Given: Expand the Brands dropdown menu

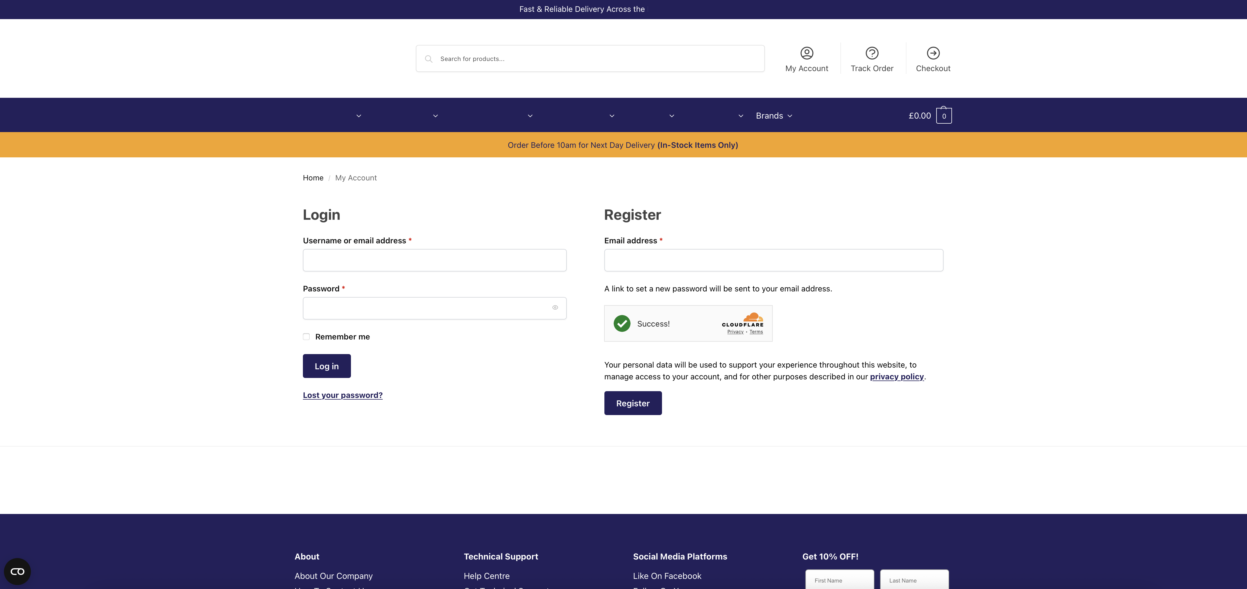Looking at the screenshot, I should [773, 116].
